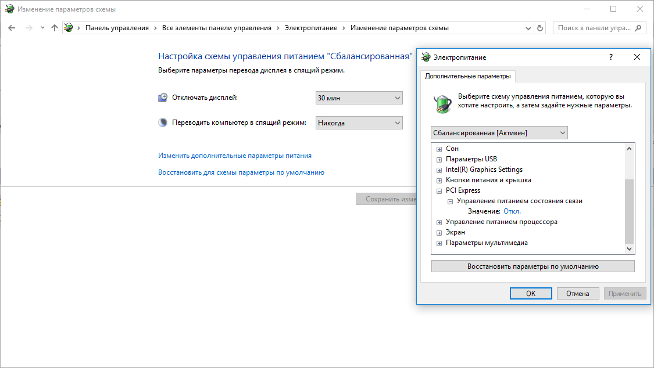Select 'Параметры мультимедиа' tree label
This screenshot has height=368, width=654.
(487, 243)
